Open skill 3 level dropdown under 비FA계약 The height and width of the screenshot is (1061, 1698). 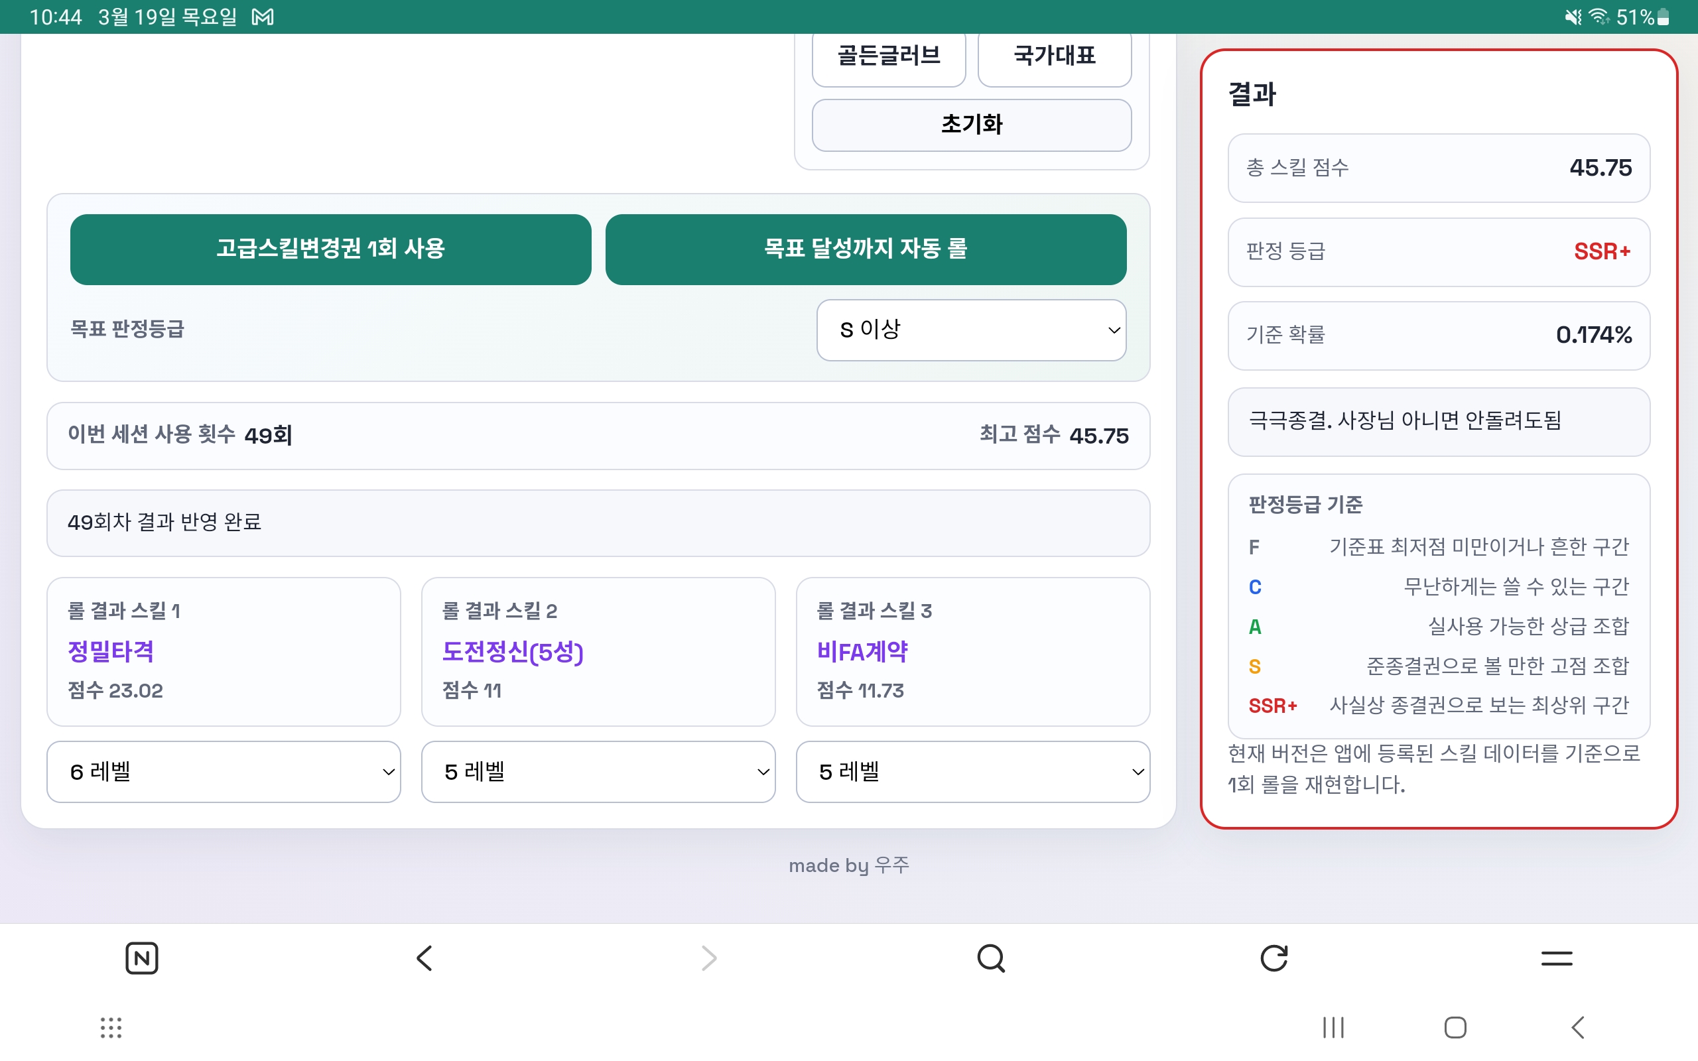coord(972,772)
